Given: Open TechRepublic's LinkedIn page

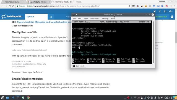Looking at the screenshot, I should click(165, 11).
